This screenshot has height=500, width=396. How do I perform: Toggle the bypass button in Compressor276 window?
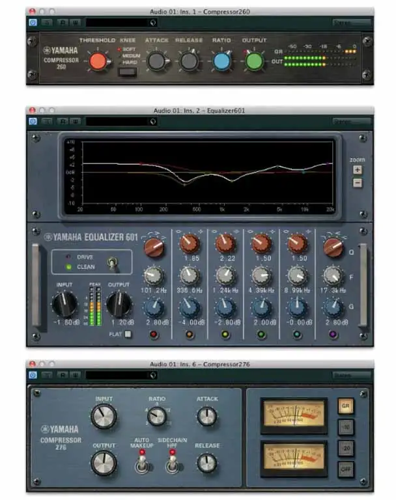tap(33, 375)
